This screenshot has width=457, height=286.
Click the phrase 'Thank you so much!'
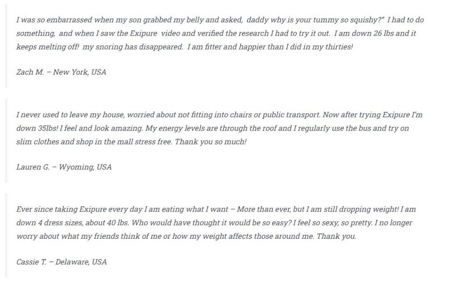211,142
